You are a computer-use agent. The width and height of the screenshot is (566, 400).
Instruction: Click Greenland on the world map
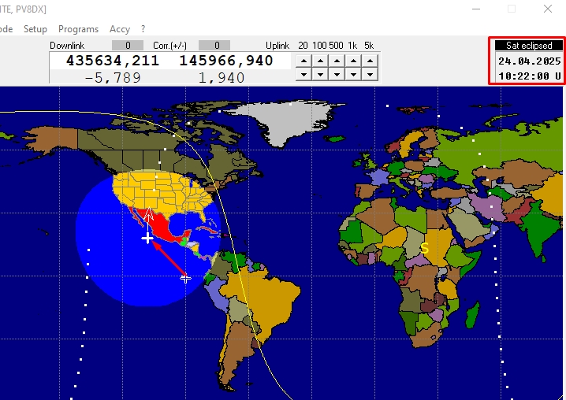pos(285,120)
